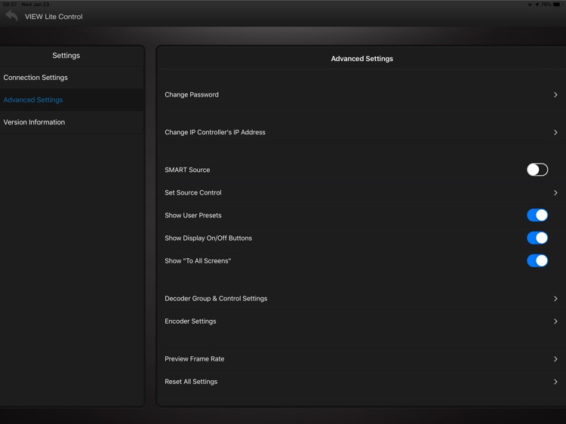The width and height of the screenshot is (566, 424).
Task: Click the Show Display On/Off Buttons label
Action: 208,238
